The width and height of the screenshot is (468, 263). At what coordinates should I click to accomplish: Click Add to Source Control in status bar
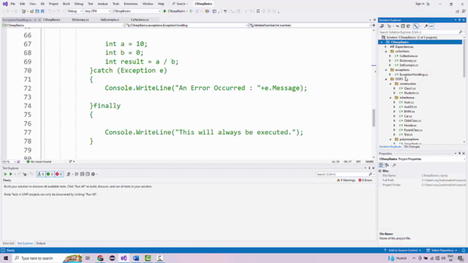click(x=403, y=250)
